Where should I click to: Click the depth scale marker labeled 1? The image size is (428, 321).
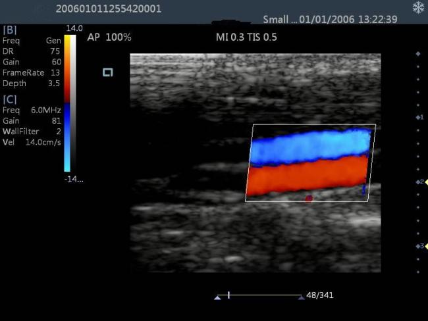click(419, 117)
